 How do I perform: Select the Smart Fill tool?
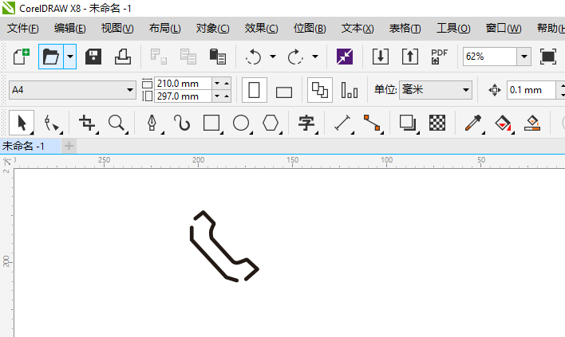pos(532,123)
